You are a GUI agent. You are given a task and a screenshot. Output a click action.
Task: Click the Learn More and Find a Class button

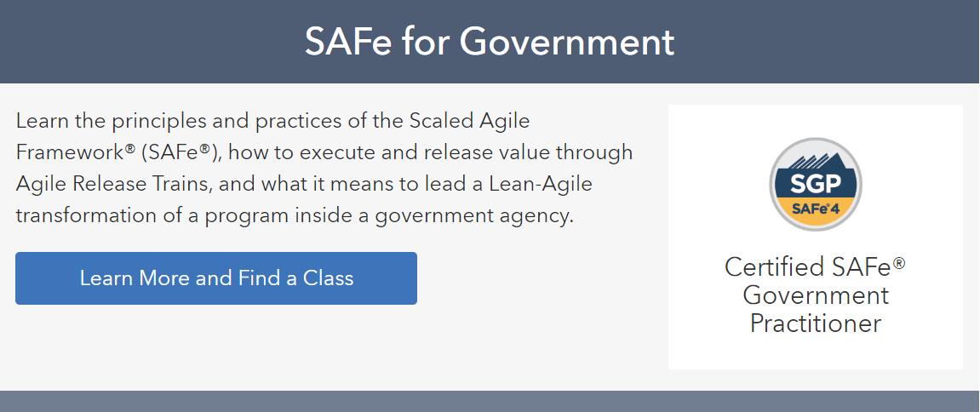click(216, 278)
